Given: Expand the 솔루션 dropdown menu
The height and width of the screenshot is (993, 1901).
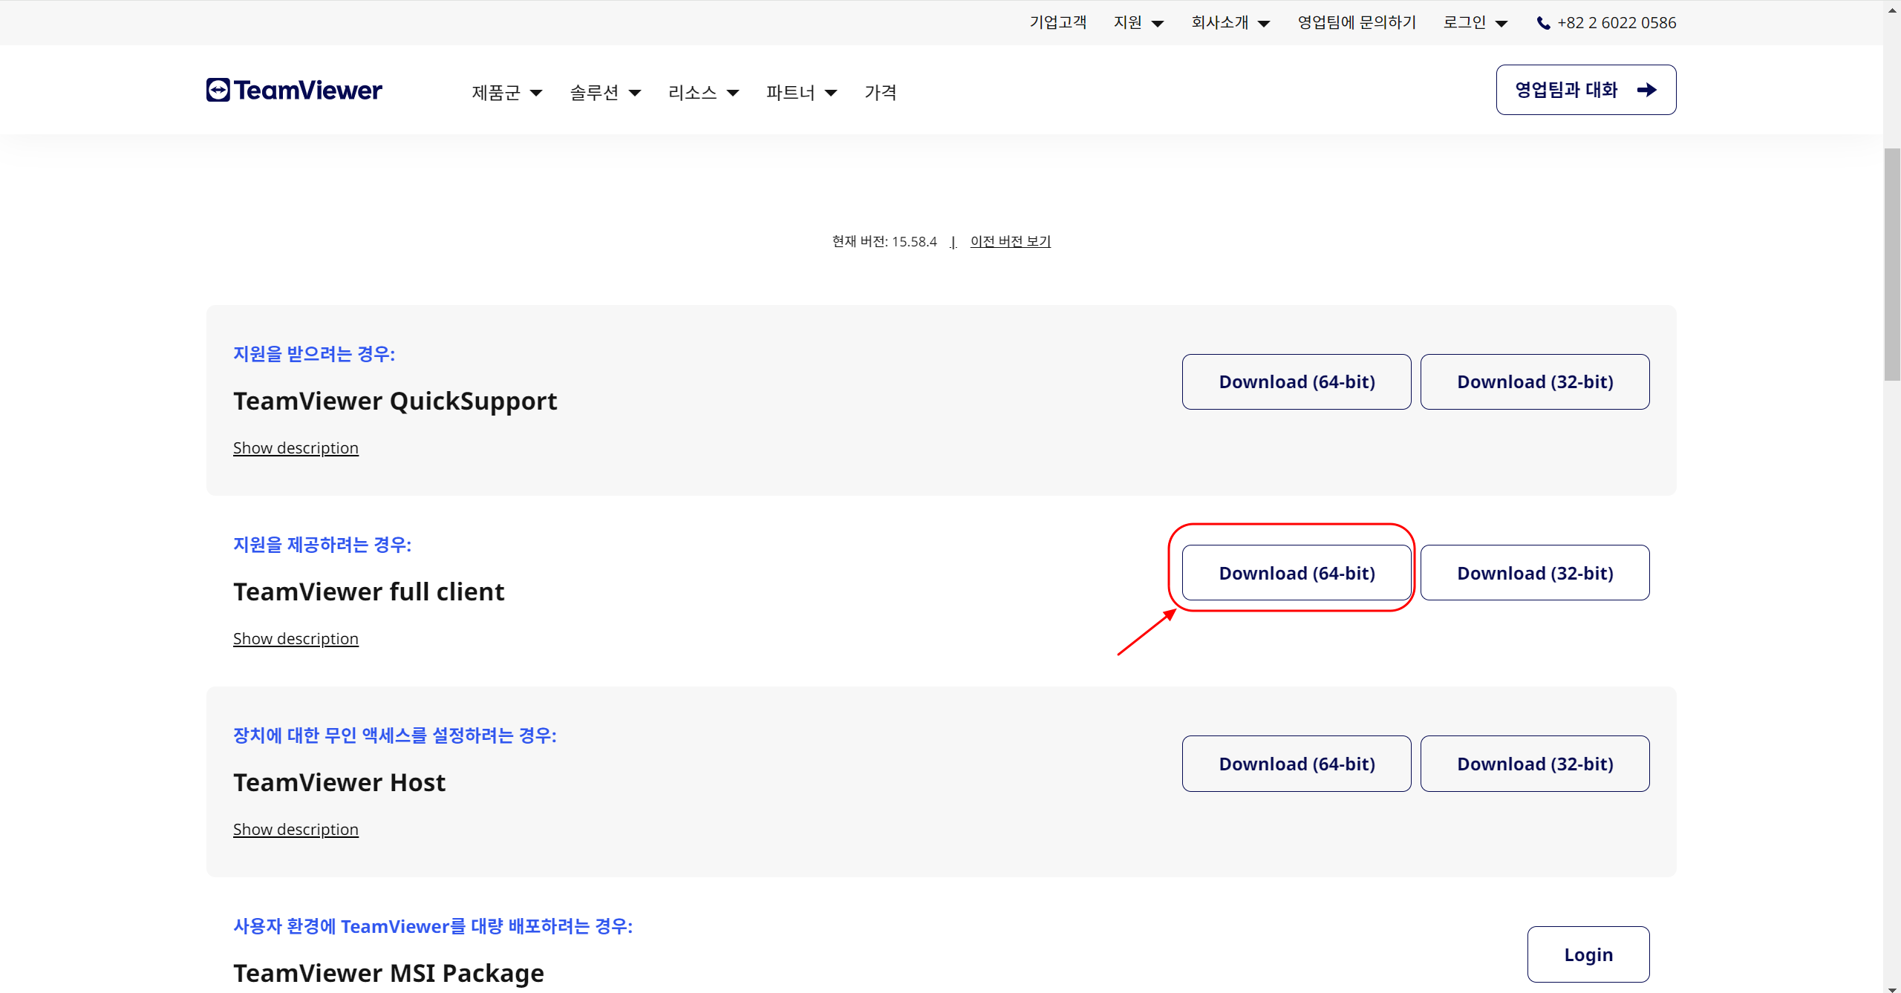Looking at the screenshot, I should coord(604,93).
